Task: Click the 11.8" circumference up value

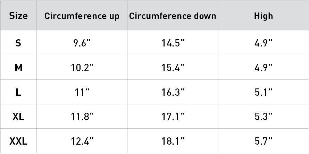Action: [x=82, y=117]
